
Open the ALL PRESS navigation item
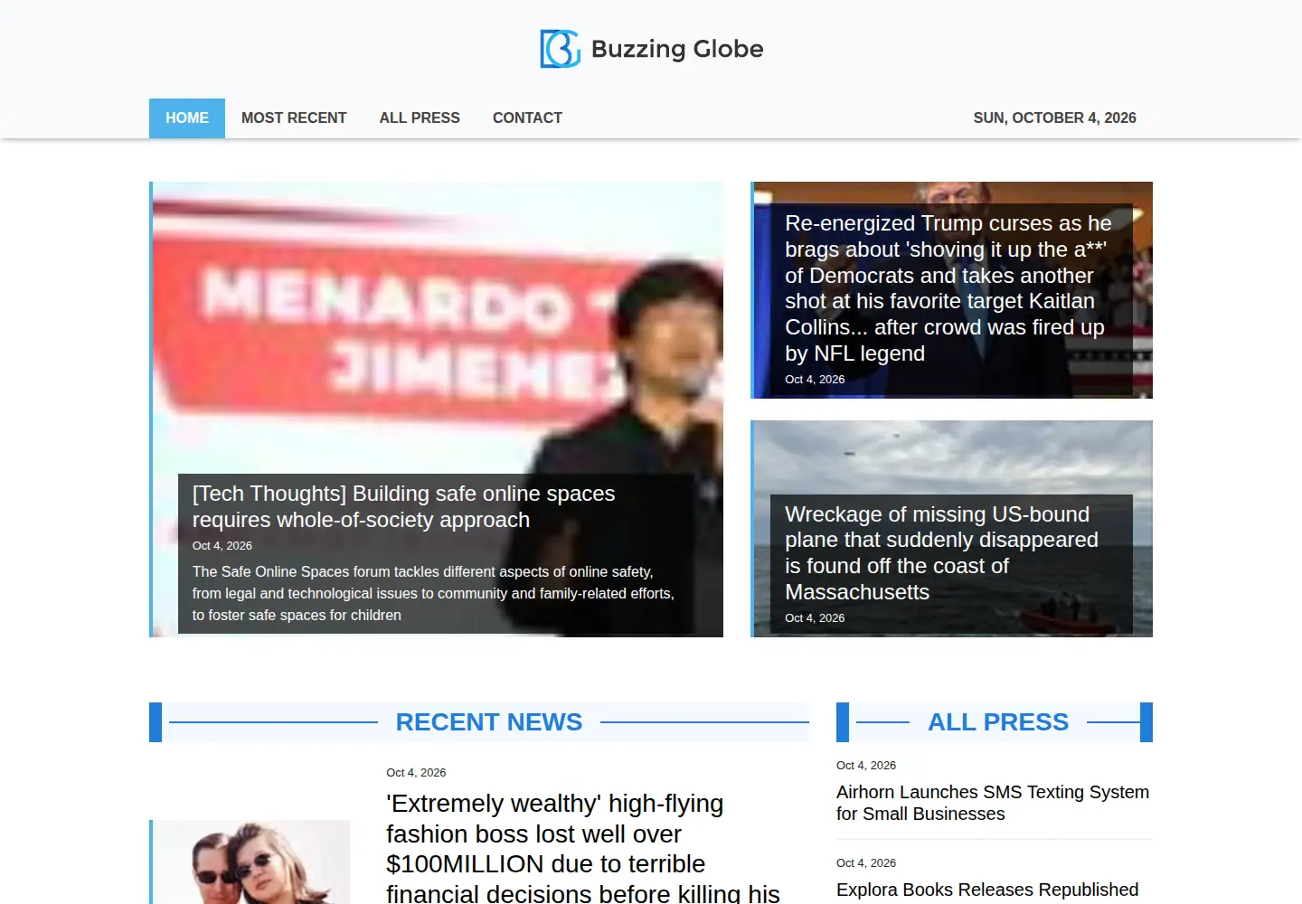[420, 118]
